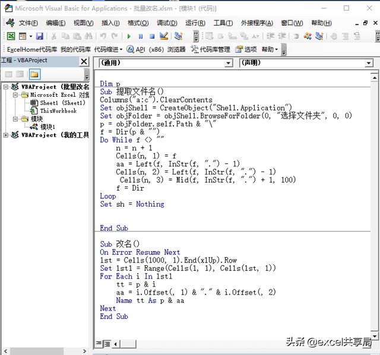
Task: Click the Indent icon in Edit toolbar
Action: (270, 36)
